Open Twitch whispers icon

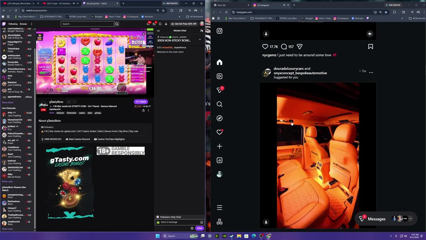pyautogui.click(x=160, y=24)
